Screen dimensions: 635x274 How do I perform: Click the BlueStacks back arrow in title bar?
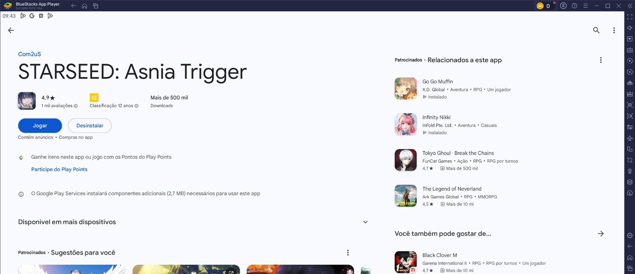[73, 6]
